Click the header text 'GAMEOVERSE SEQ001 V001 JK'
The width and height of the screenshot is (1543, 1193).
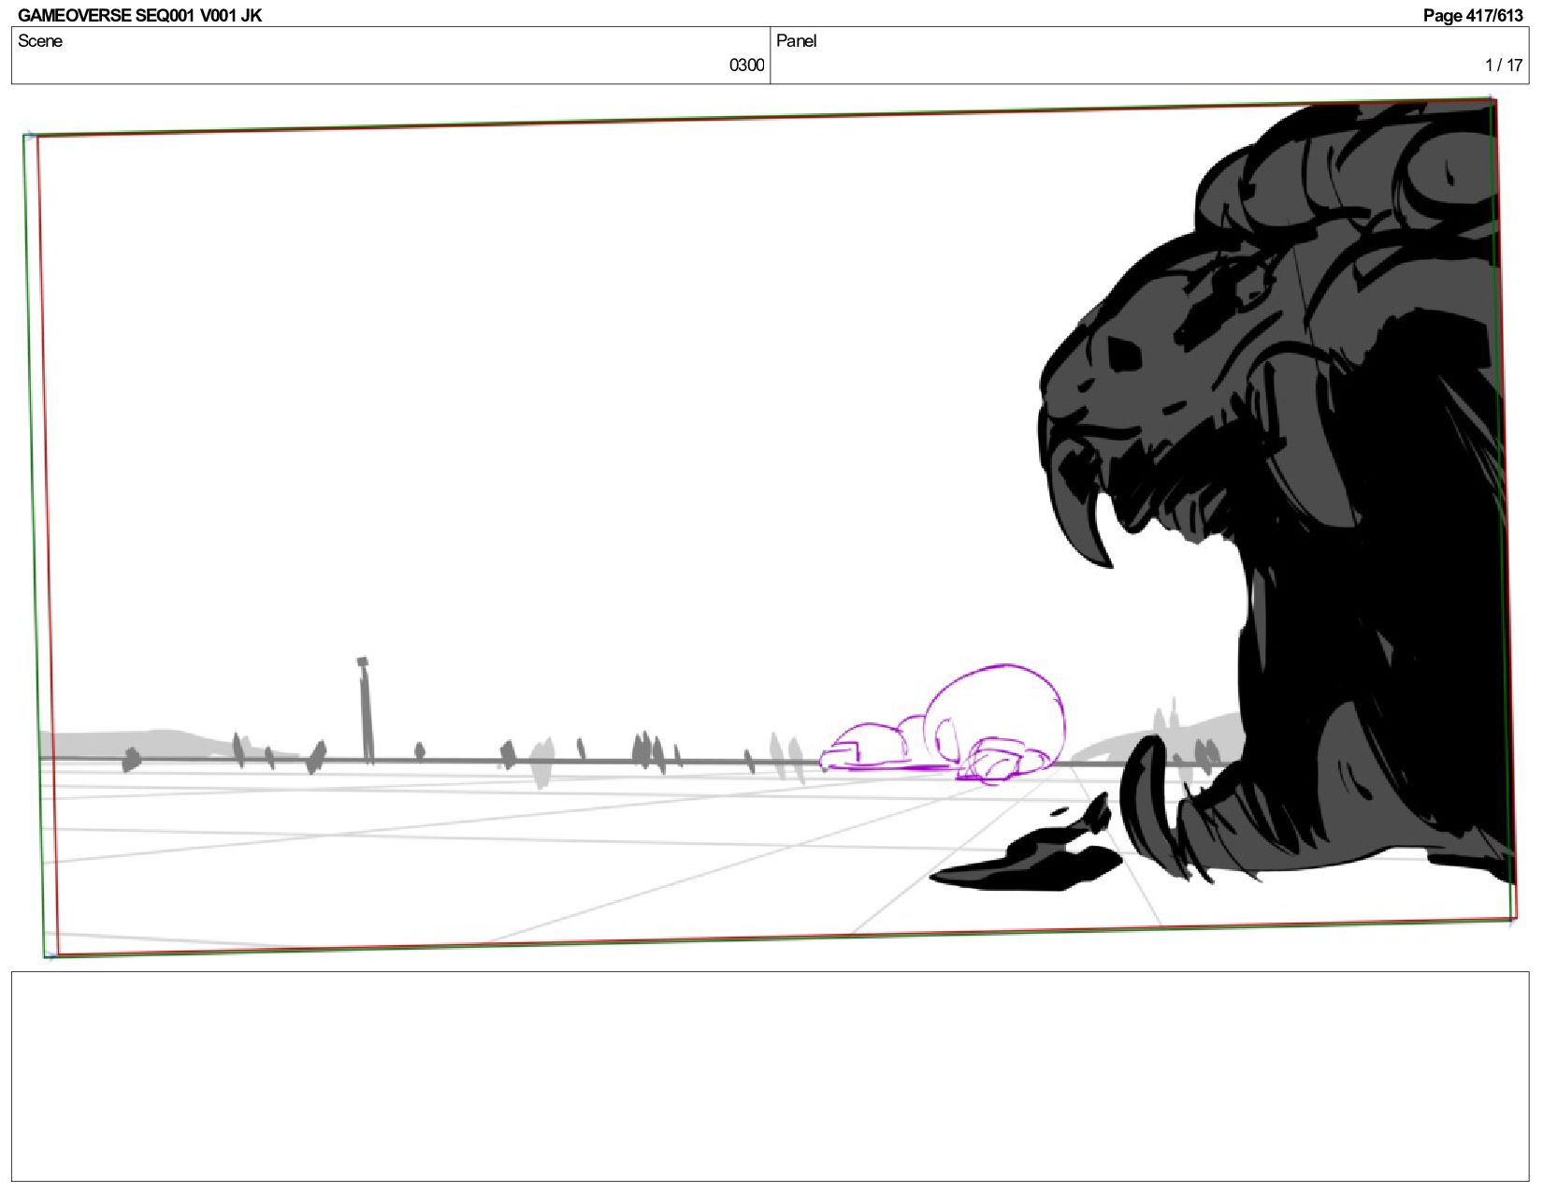[x=140, y=15]
